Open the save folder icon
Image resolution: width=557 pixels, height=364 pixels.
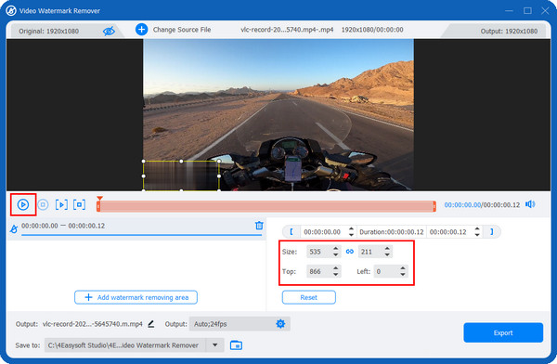click(x=236, y=345)
